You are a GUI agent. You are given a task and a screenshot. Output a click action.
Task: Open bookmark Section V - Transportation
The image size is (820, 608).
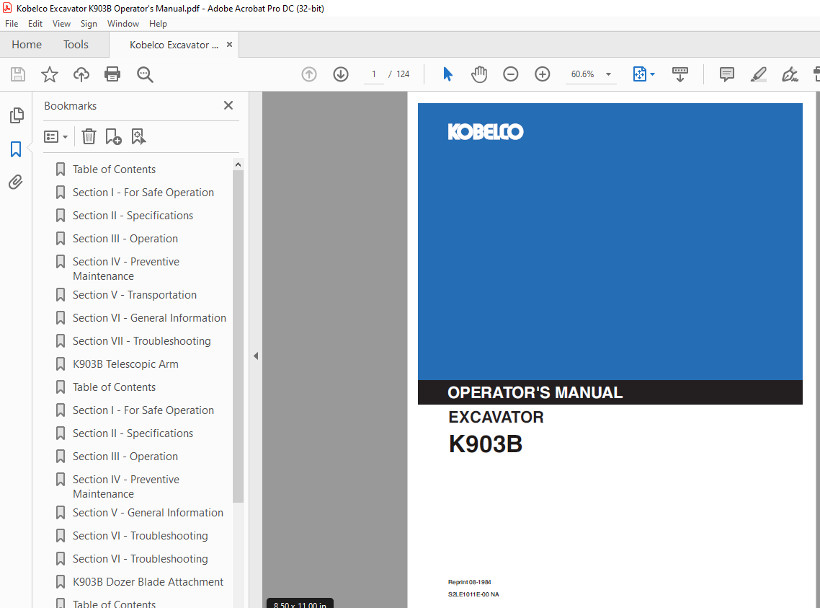135,295
